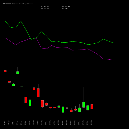
Task: Click the tall red candle above 05 May
Action: click(x=38, y=93)
